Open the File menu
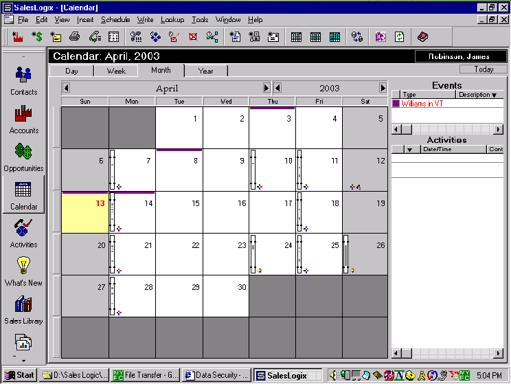 (x=23, y=20)
